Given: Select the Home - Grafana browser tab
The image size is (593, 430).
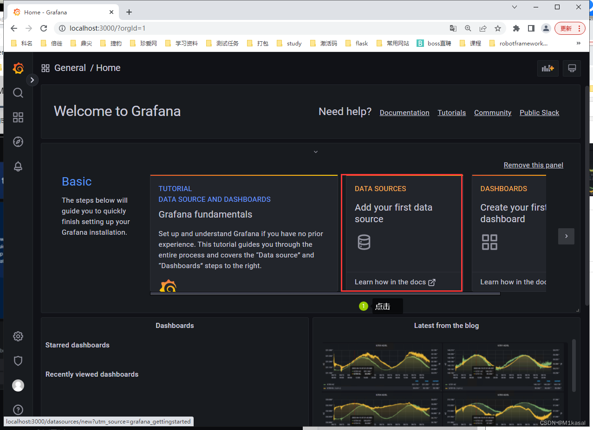Looking at the screenshot, I should click(x=64, y=13).
